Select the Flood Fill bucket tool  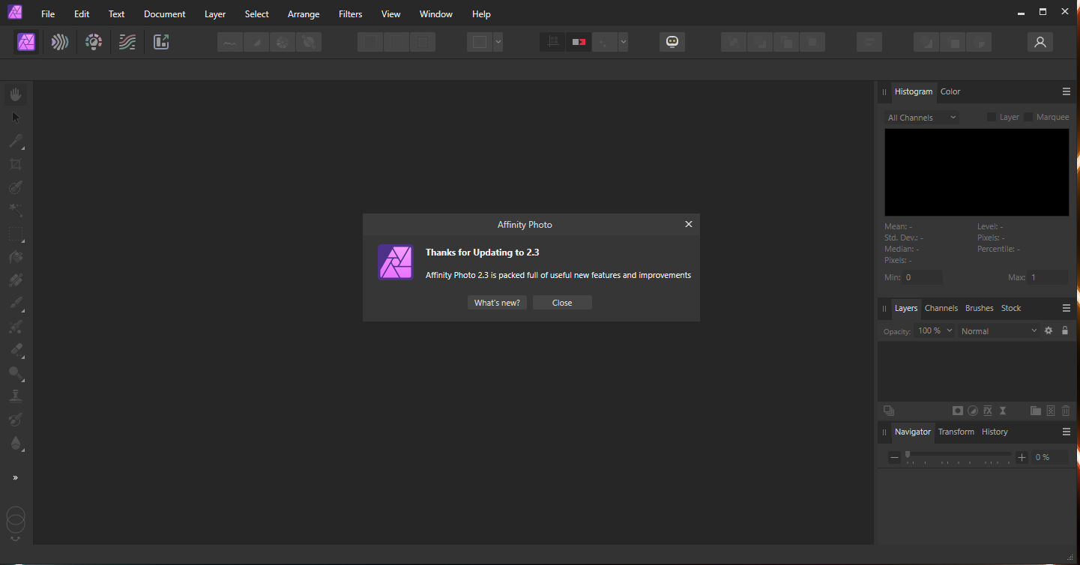coord(16,257)
